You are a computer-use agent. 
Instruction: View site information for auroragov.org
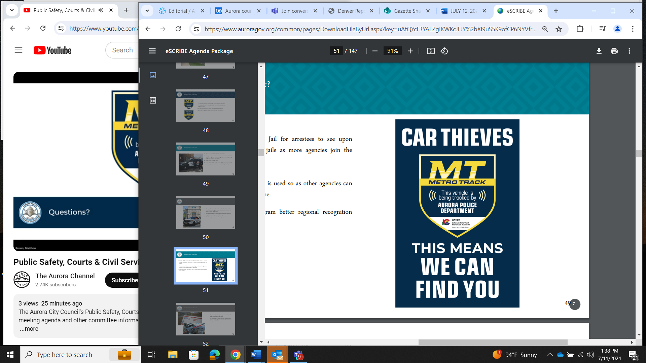tap(196, 29)
